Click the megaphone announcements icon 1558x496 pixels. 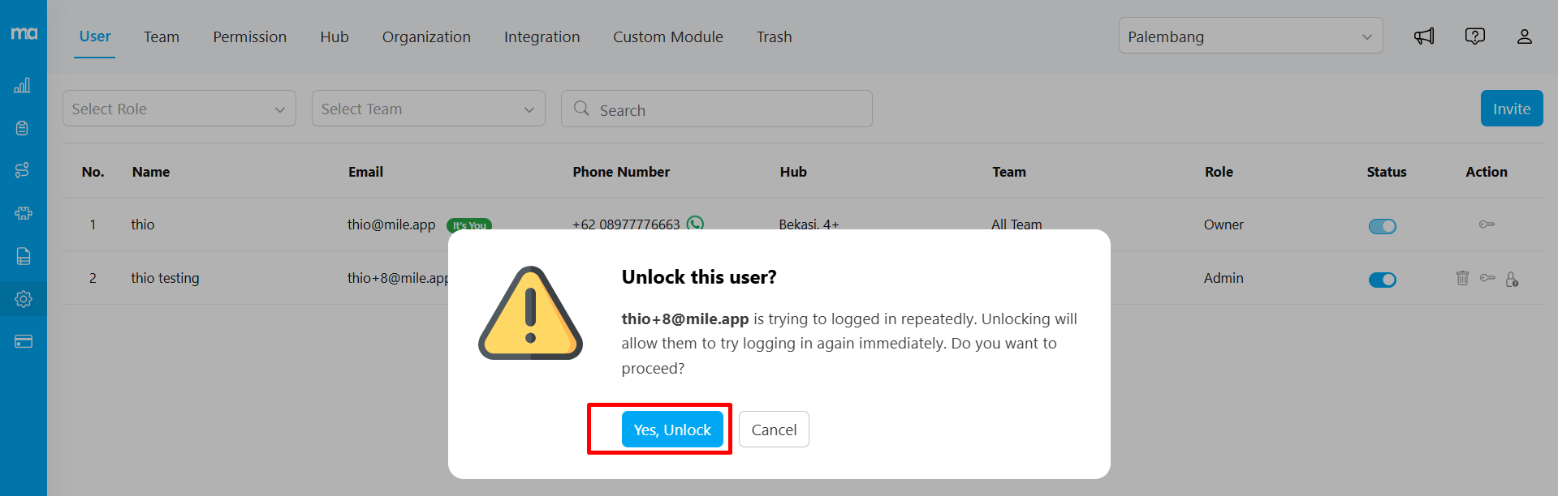1424,36
